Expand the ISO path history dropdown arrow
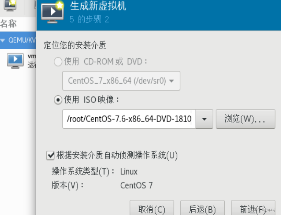 coord(204,119)
